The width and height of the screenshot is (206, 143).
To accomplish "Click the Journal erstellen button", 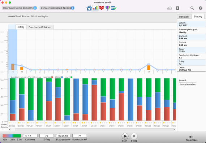I will click(188, 84).
